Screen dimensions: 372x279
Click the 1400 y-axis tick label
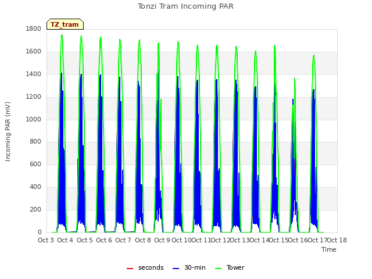[x=34, y=74]
